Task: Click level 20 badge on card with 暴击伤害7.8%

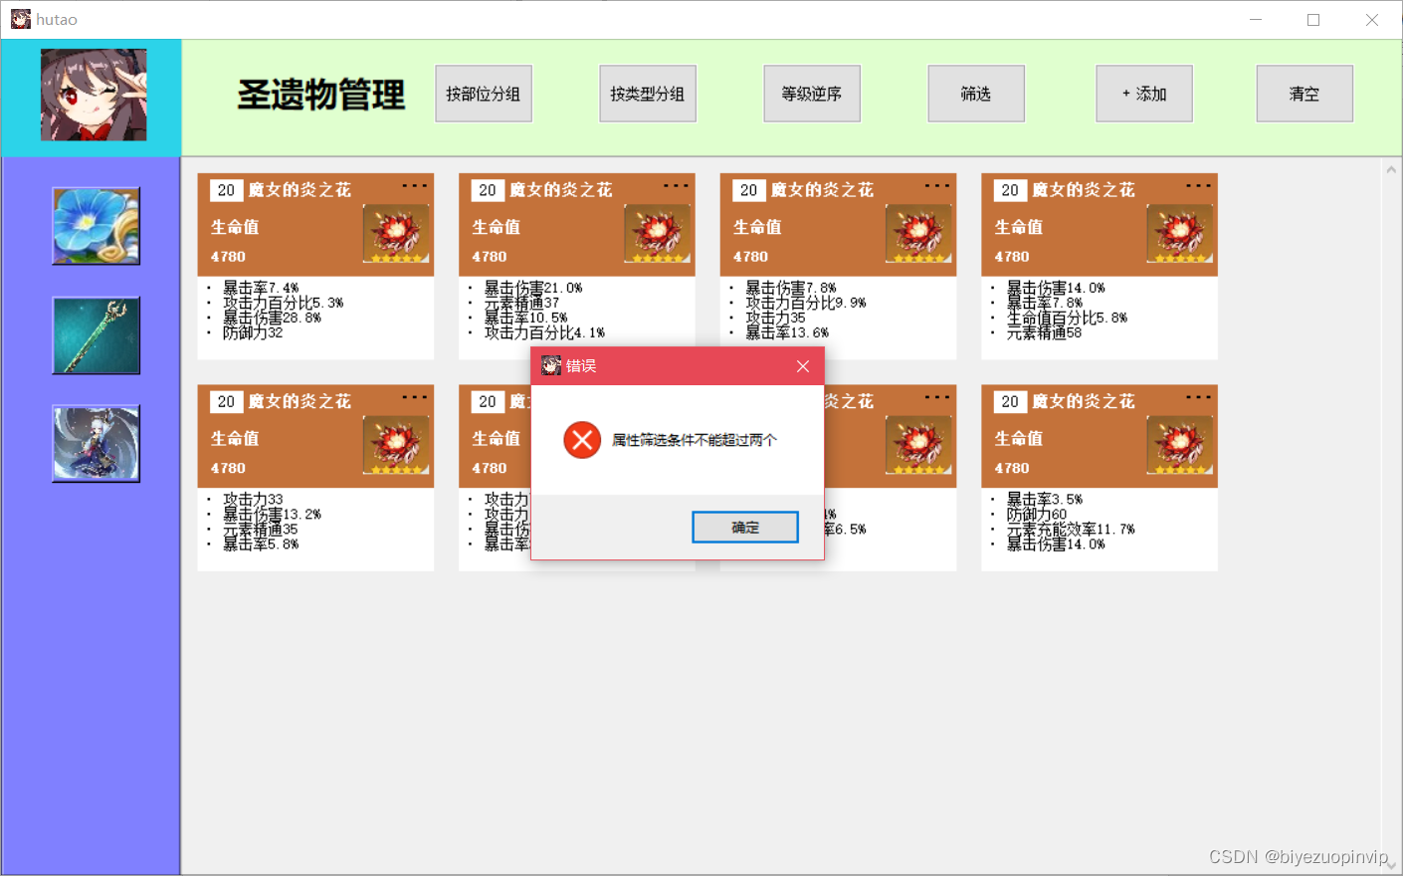Action: click(x=748, y=190)
